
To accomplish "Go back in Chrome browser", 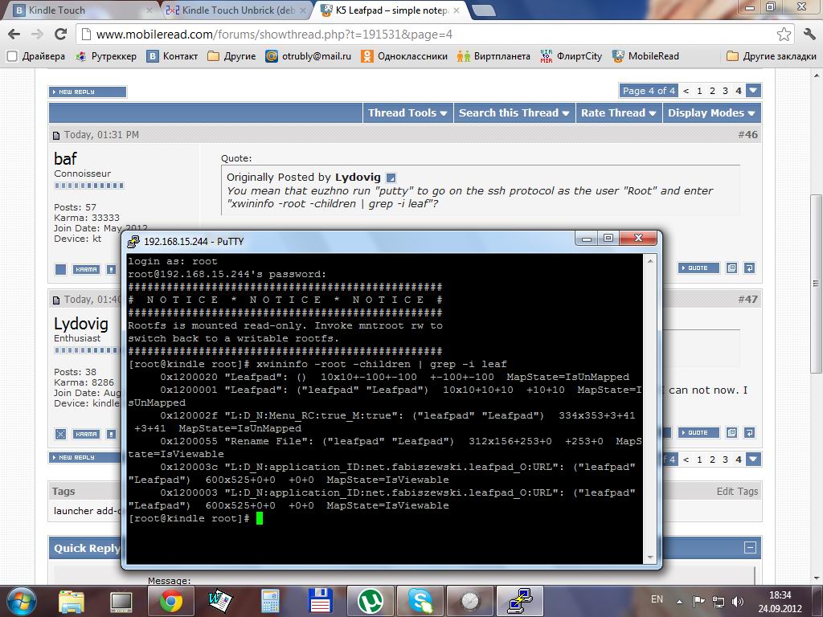I will (14, 35).
